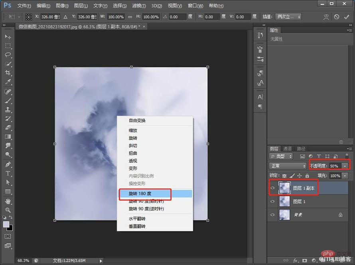Choose 水平翻转 from context menu
Screen dimensions: 355x265
pos(137,219)
